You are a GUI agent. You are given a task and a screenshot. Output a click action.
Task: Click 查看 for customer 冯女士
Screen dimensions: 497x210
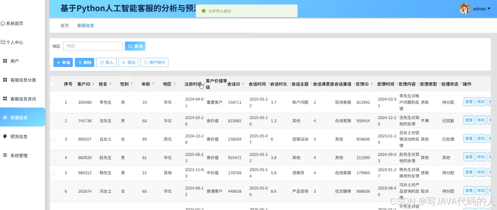[469, 190]
